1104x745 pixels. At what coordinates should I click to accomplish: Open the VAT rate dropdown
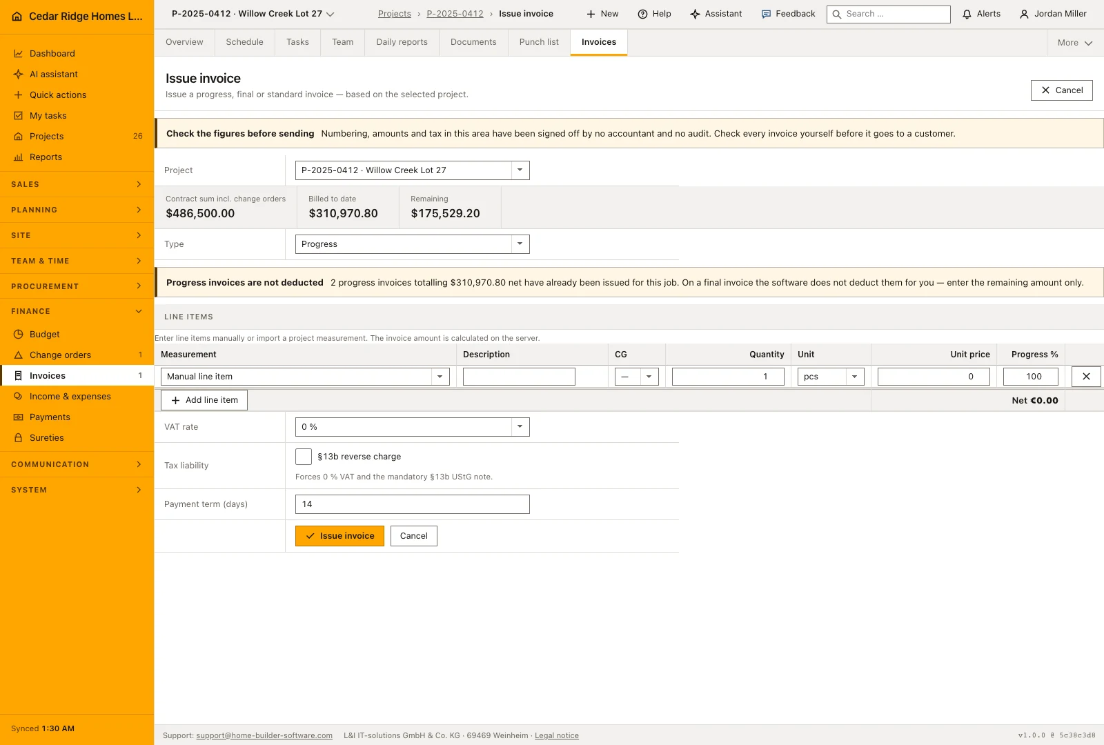[413, 427]
